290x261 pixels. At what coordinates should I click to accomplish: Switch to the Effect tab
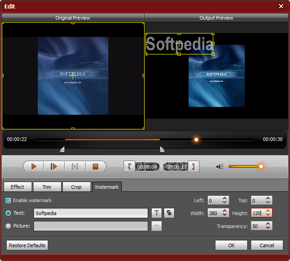tap(17, 187)
